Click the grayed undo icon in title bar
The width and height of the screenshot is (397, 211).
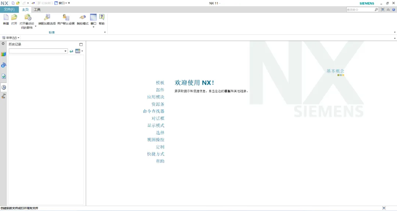pyautogui.click(x=24, y=3)
